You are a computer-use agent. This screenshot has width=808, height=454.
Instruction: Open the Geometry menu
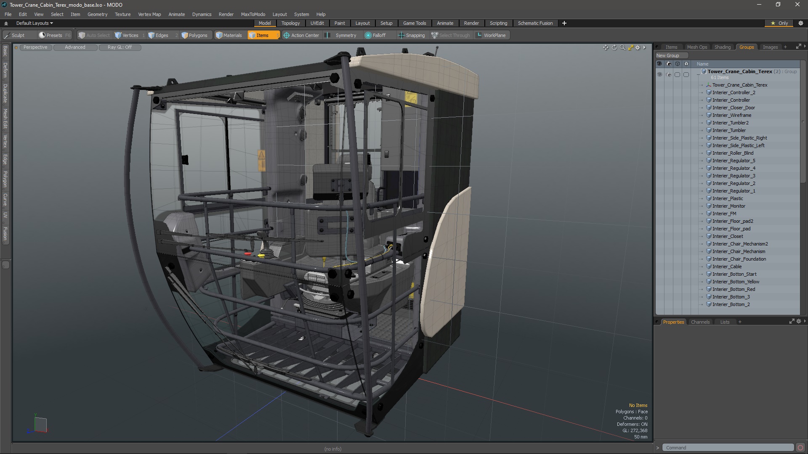[97, 14]
